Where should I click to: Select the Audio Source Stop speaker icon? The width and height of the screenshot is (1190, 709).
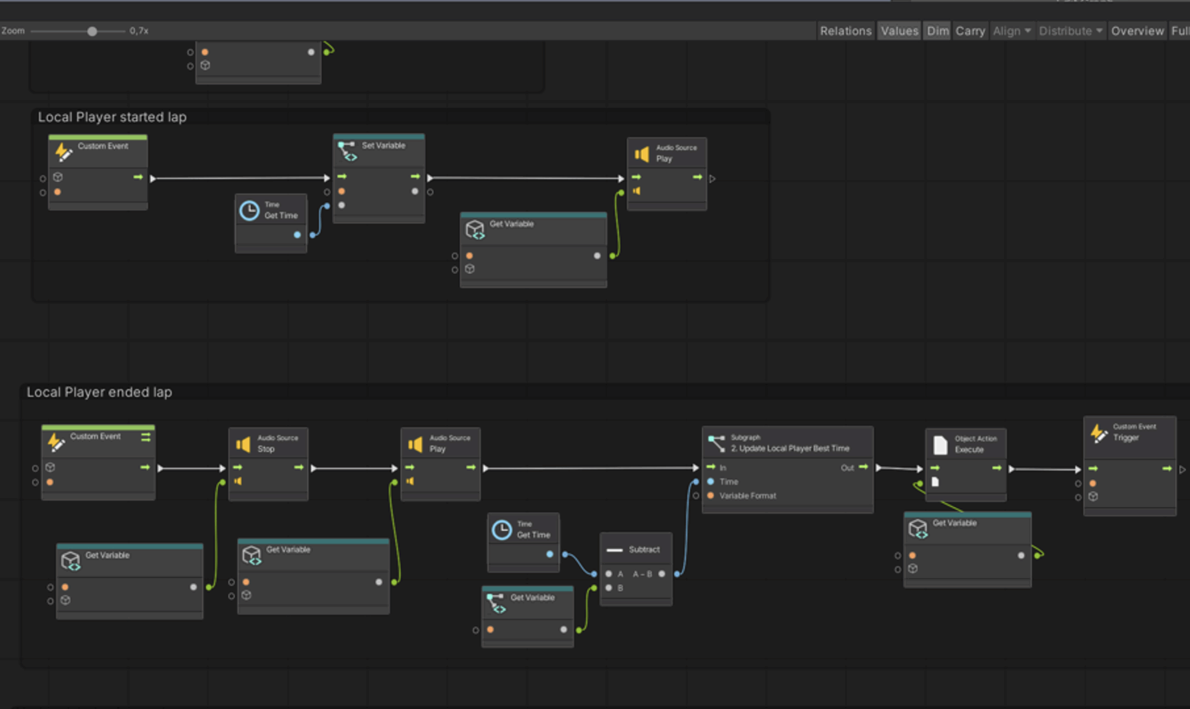coord(243,445)
